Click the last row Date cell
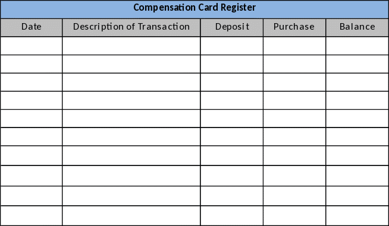Image resolution: width=389 pixels, height=226 pixels. [x=32, y=215]
